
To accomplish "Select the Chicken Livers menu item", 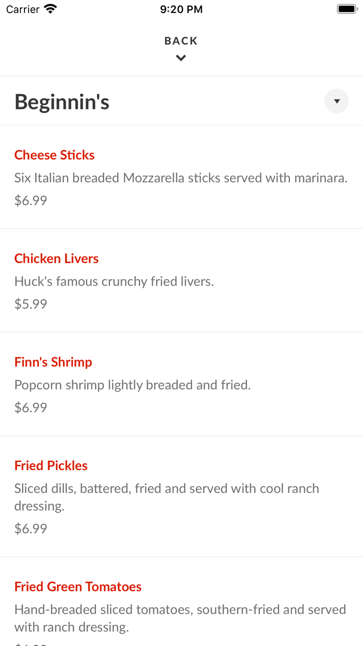I will (56, 258).
